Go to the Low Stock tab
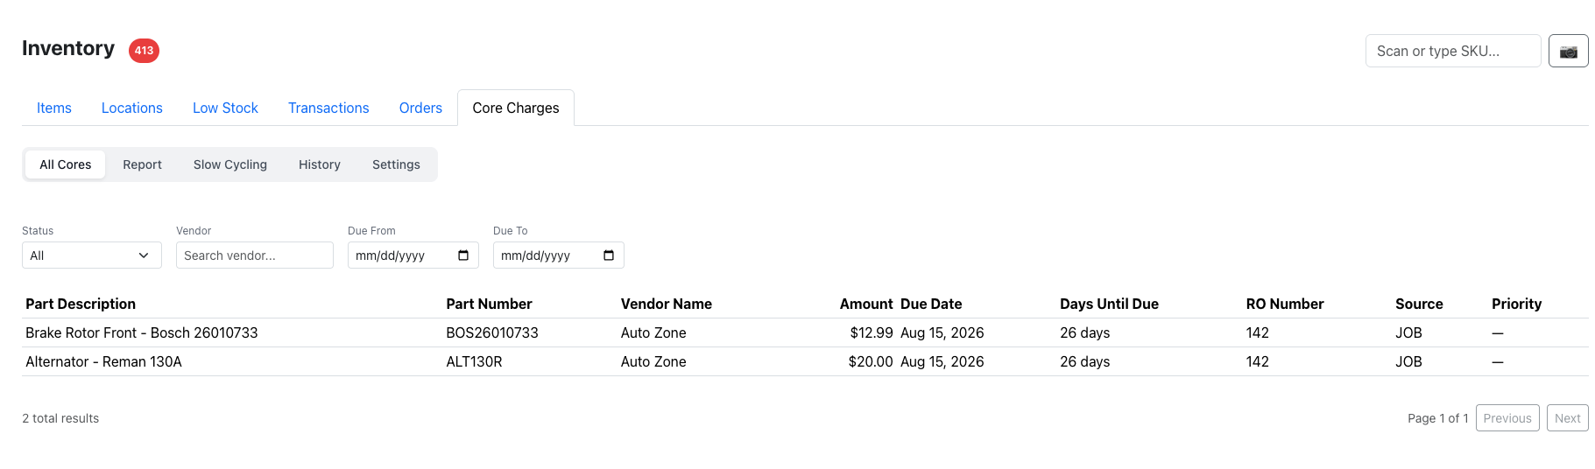Image resolution: width=1595 pixels, height=469 pixels. coord(225,108)
